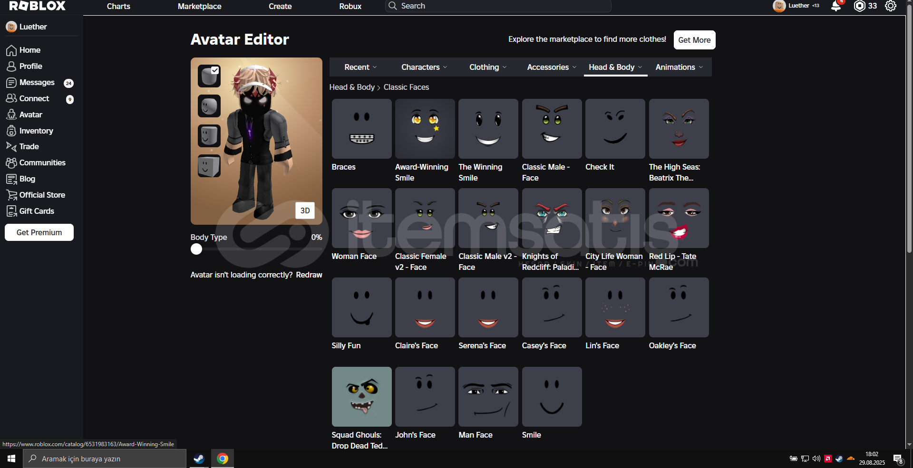Equip The Winning Smile face
This screenshot has width=913, height=468.
click(488, 129)
